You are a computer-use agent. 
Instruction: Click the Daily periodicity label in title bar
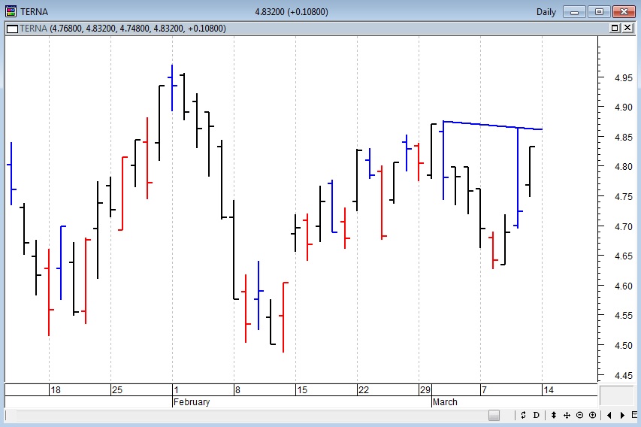pos(546,12)
